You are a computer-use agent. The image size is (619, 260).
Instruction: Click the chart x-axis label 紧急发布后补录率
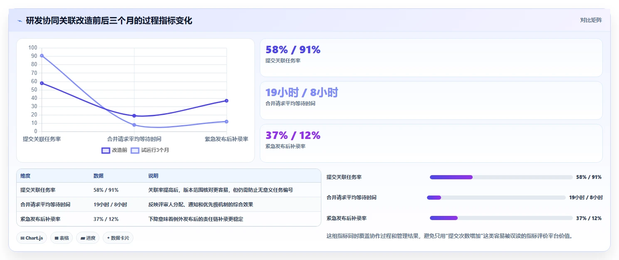click(227, 139)
